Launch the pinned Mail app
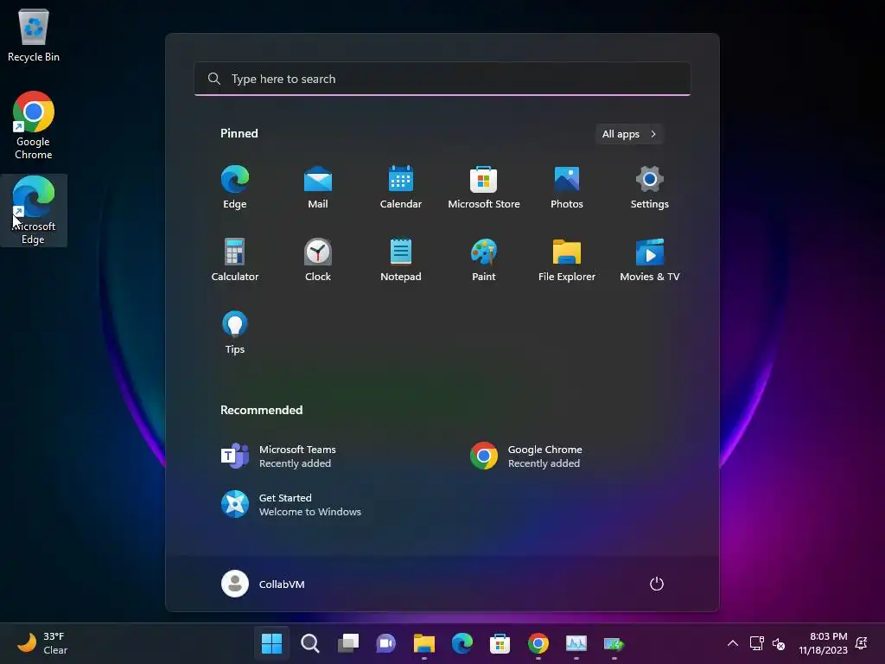885x664 pixels. click(318, 188)
